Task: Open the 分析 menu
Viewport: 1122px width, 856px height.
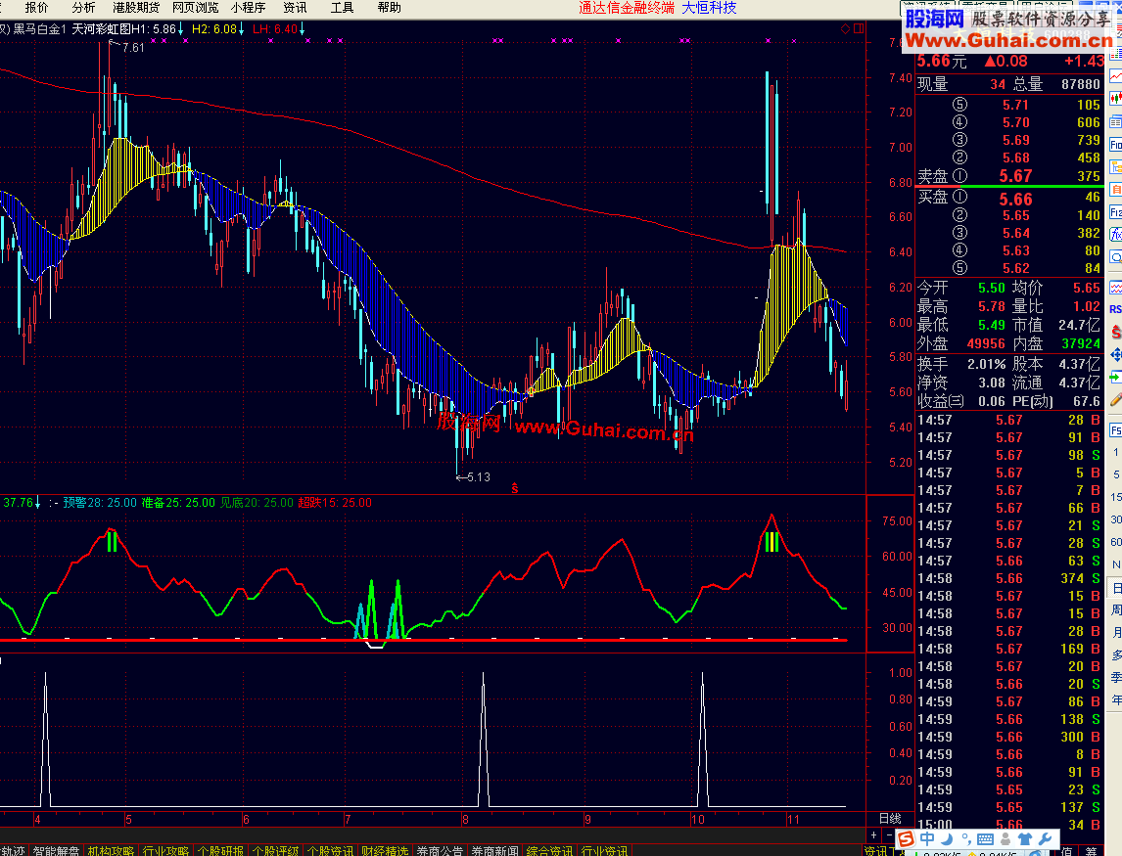Action: (83, 8)
